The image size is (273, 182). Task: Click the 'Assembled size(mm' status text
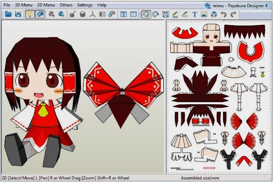[200, 178]
